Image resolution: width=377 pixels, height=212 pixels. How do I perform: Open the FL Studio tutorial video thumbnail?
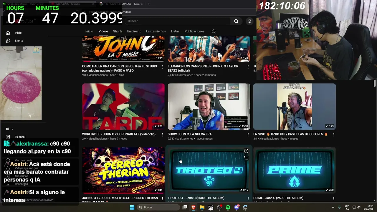(123, 49)
